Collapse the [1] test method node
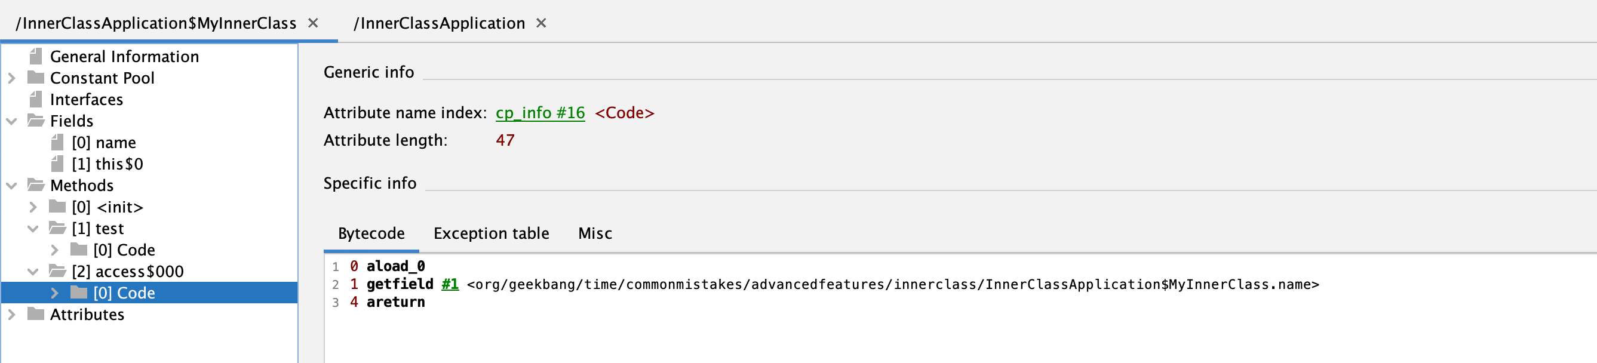 click(33, 229)
